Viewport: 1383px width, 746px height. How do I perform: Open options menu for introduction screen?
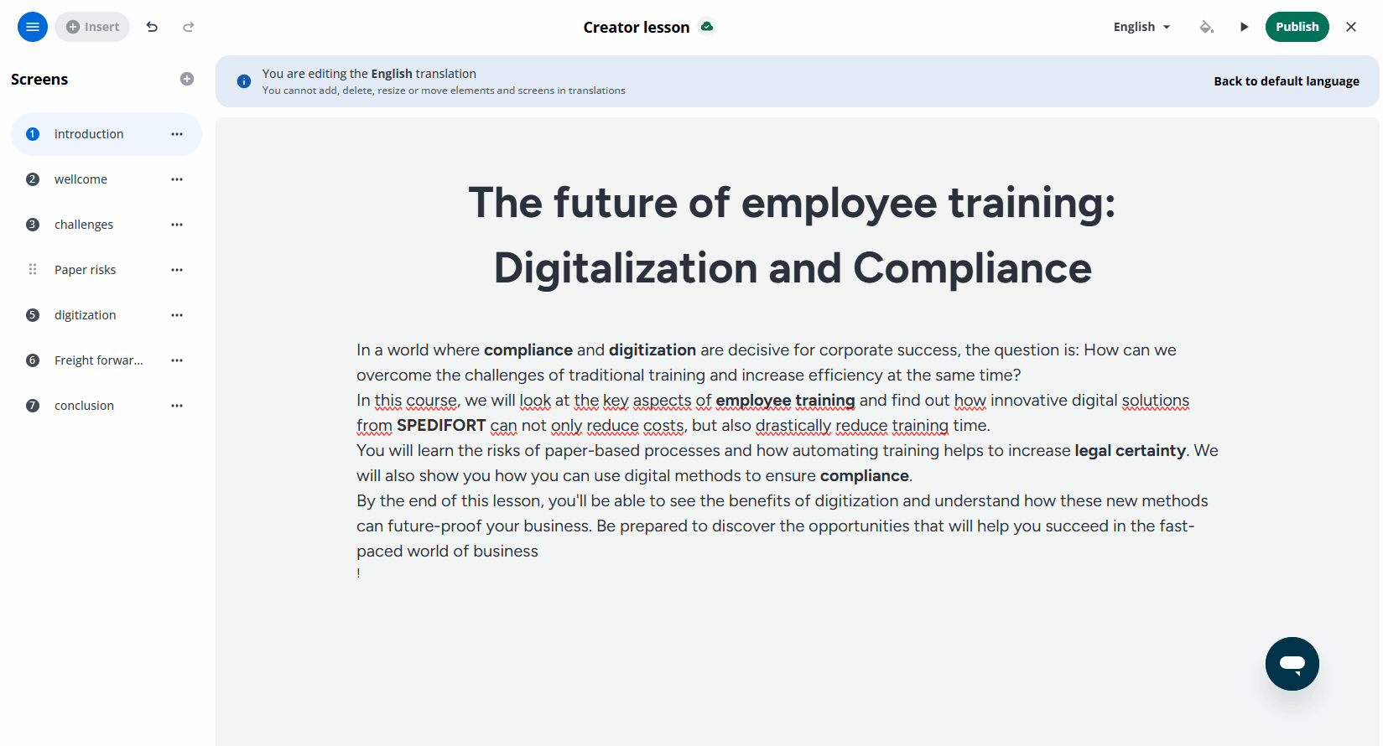177,134
